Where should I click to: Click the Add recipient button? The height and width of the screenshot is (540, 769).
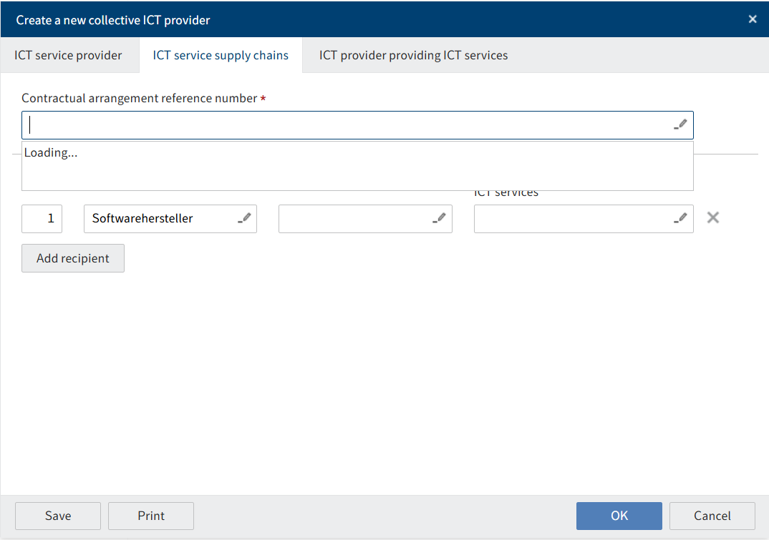pyautogui.click(x=72, y=257)
